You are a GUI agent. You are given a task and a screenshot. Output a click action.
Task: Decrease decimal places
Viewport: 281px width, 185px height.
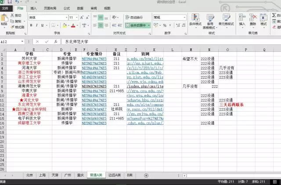[184, 25]
